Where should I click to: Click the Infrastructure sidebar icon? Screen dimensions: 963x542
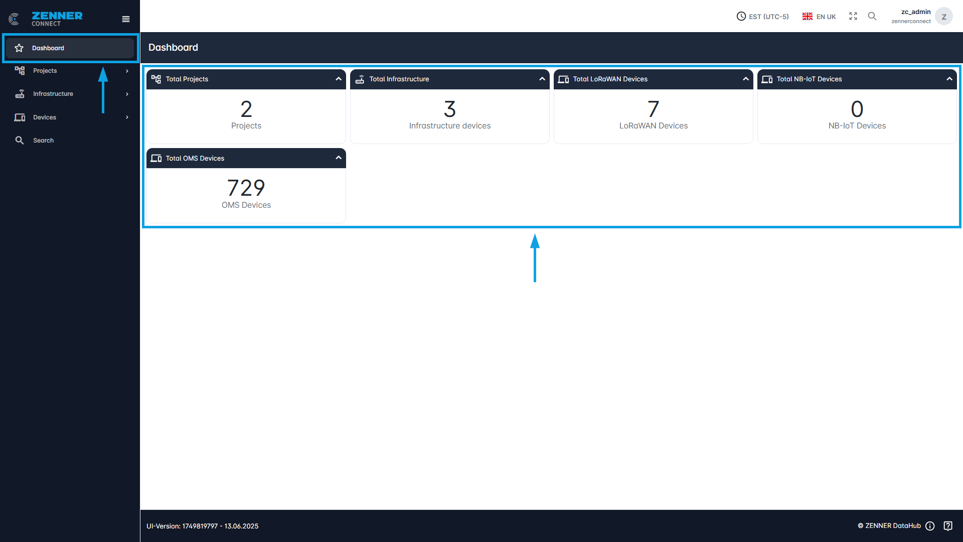point(20,94)
